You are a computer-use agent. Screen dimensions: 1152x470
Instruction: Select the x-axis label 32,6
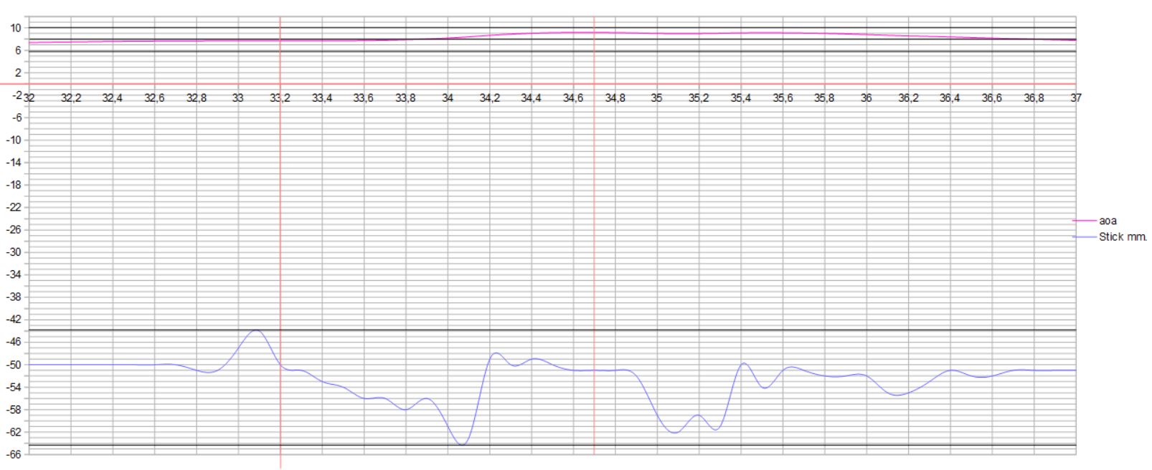pos(154,98)
